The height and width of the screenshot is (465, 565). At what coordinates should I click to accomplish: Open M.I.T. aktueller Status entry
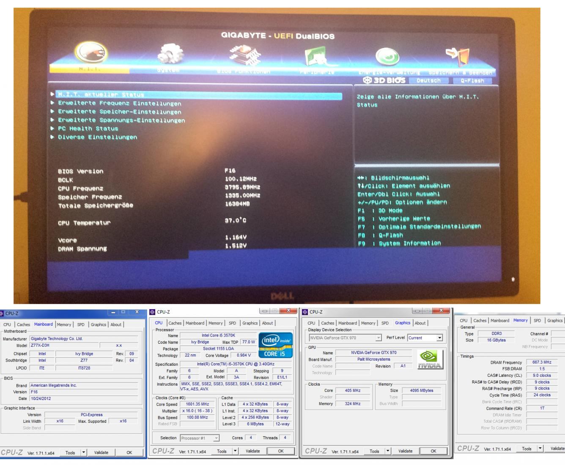[198, 95]
